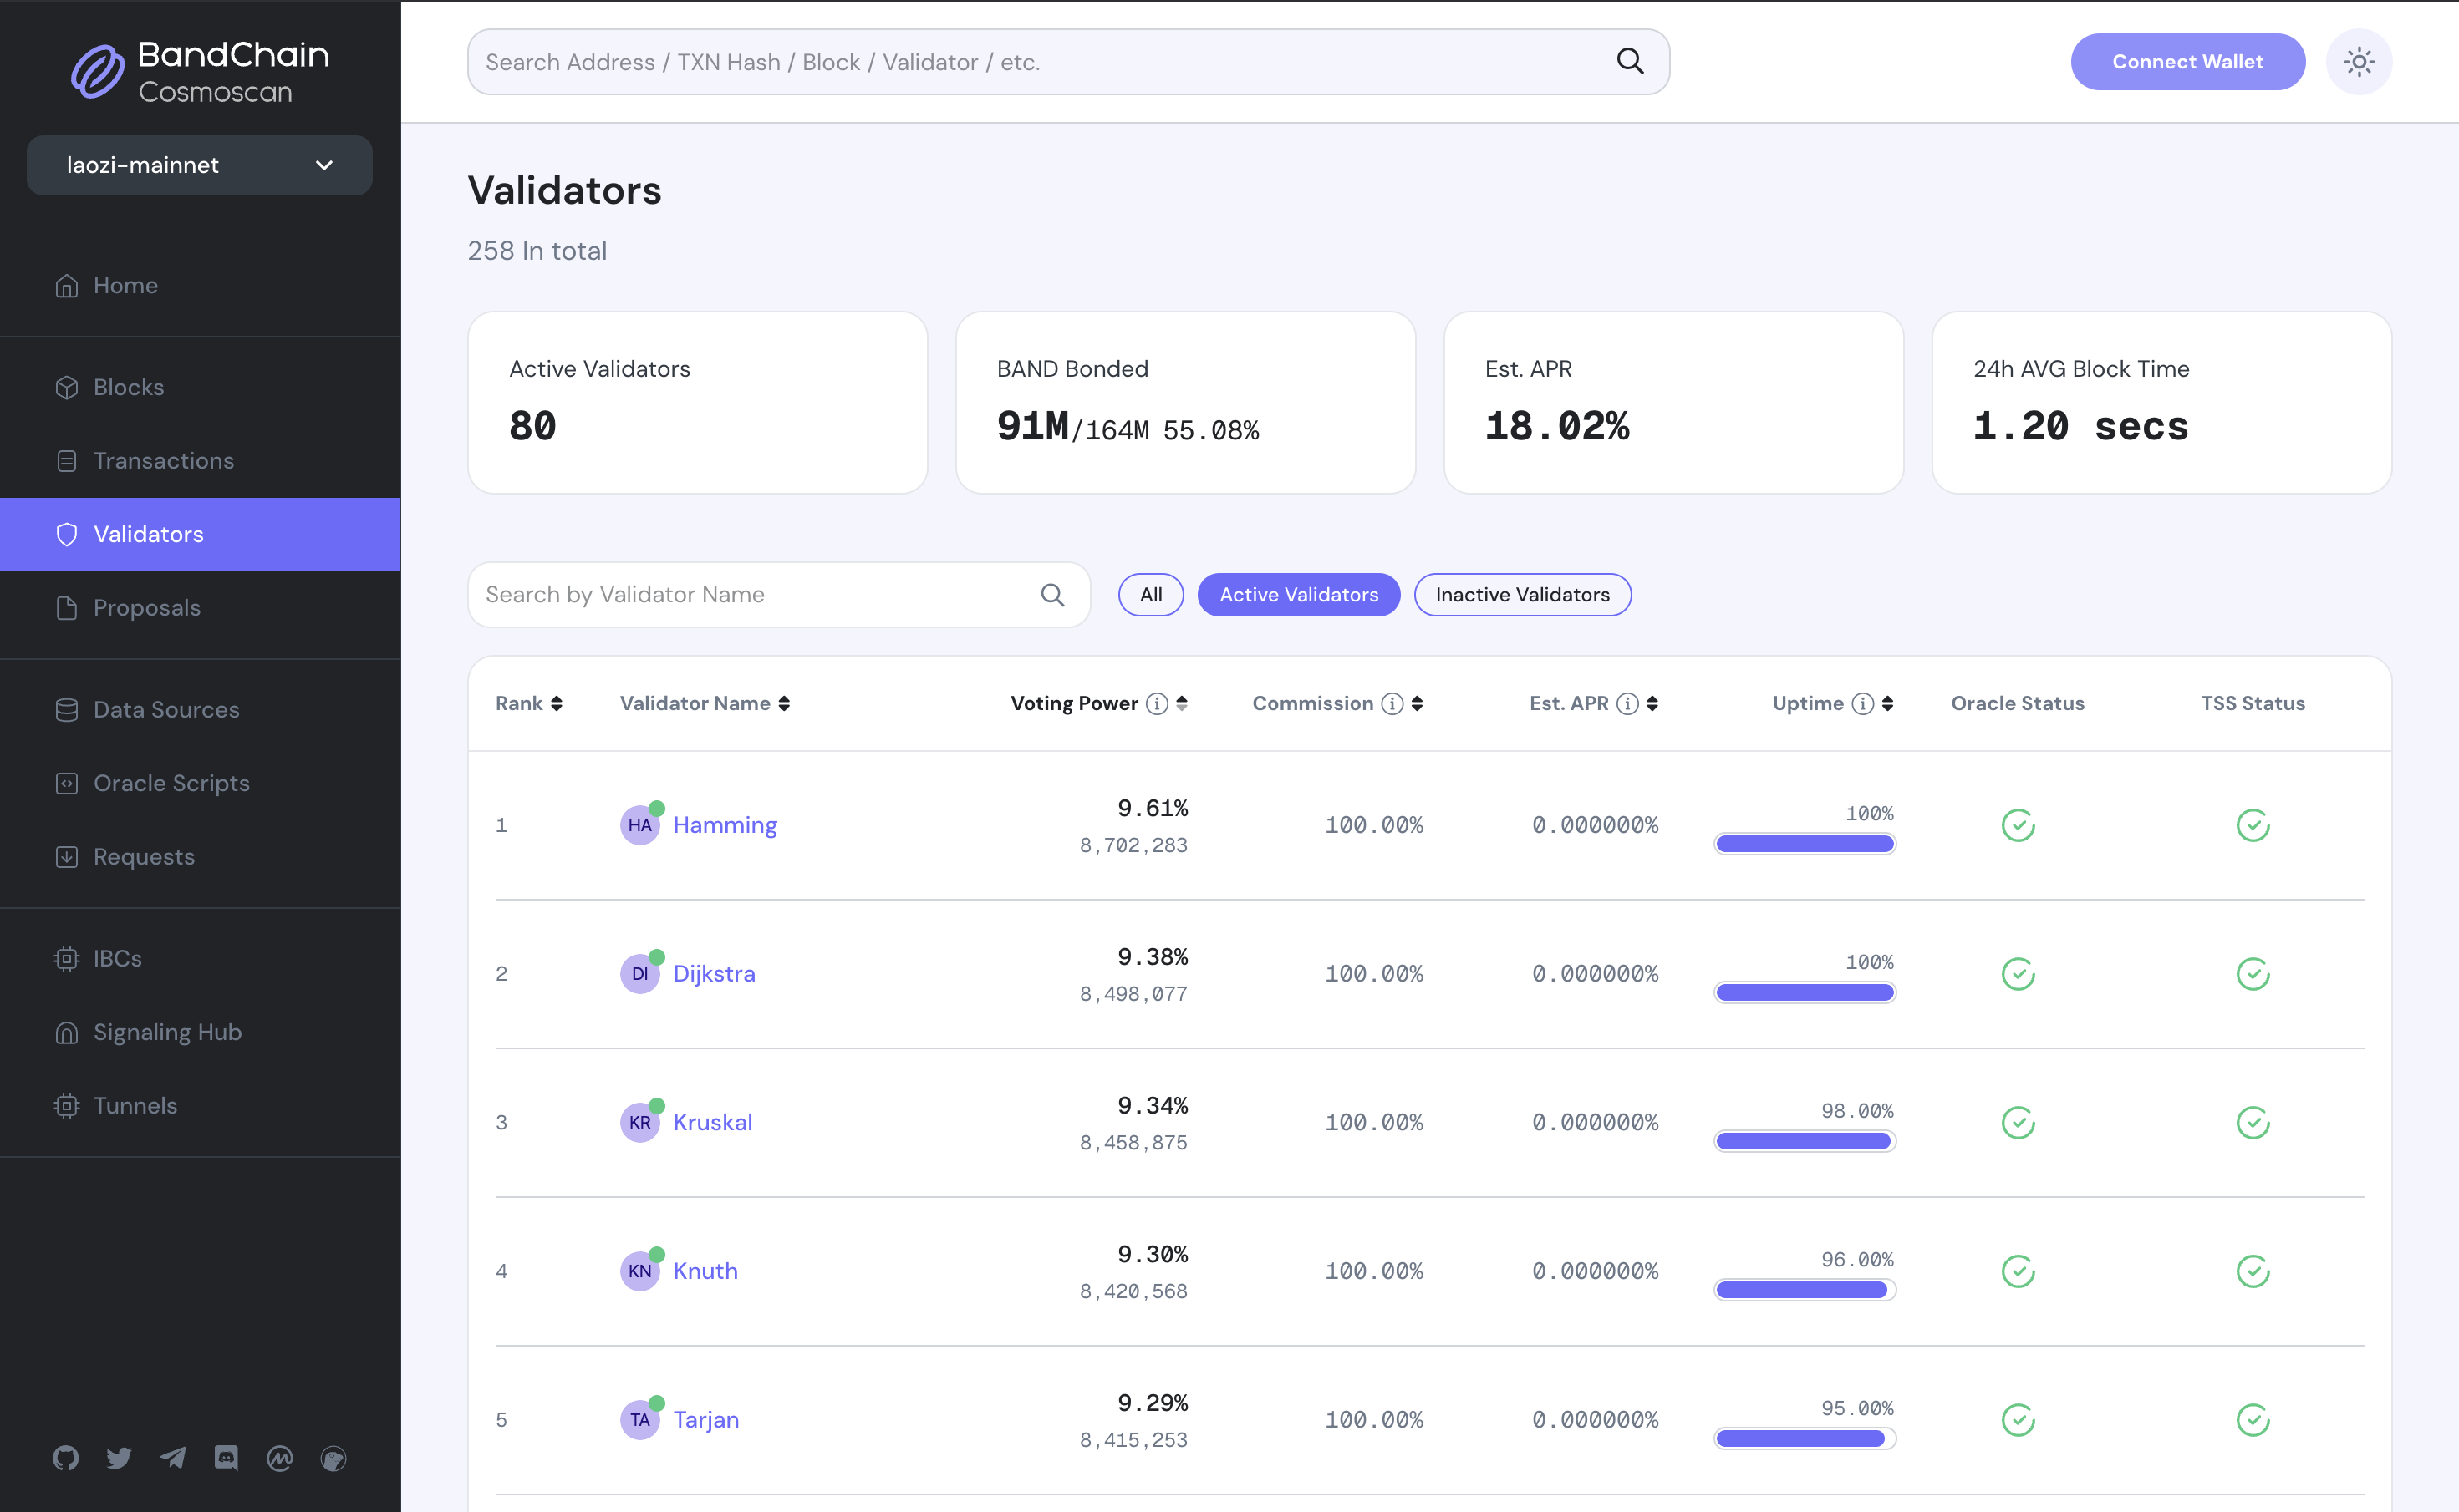Open the Signaling Hub section
This screenshot has height=1512, width=2459.
[x=167, y=1031]
